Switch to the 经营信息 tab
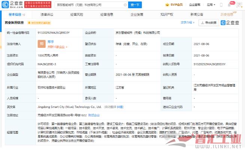This screenshot has height=152, width=245. click(107, 15)
